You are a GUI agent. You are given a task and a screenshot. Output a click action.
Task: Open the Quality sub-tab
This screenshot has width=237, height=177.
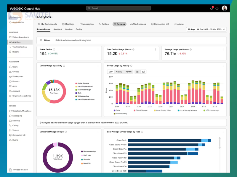pos(79,29)
